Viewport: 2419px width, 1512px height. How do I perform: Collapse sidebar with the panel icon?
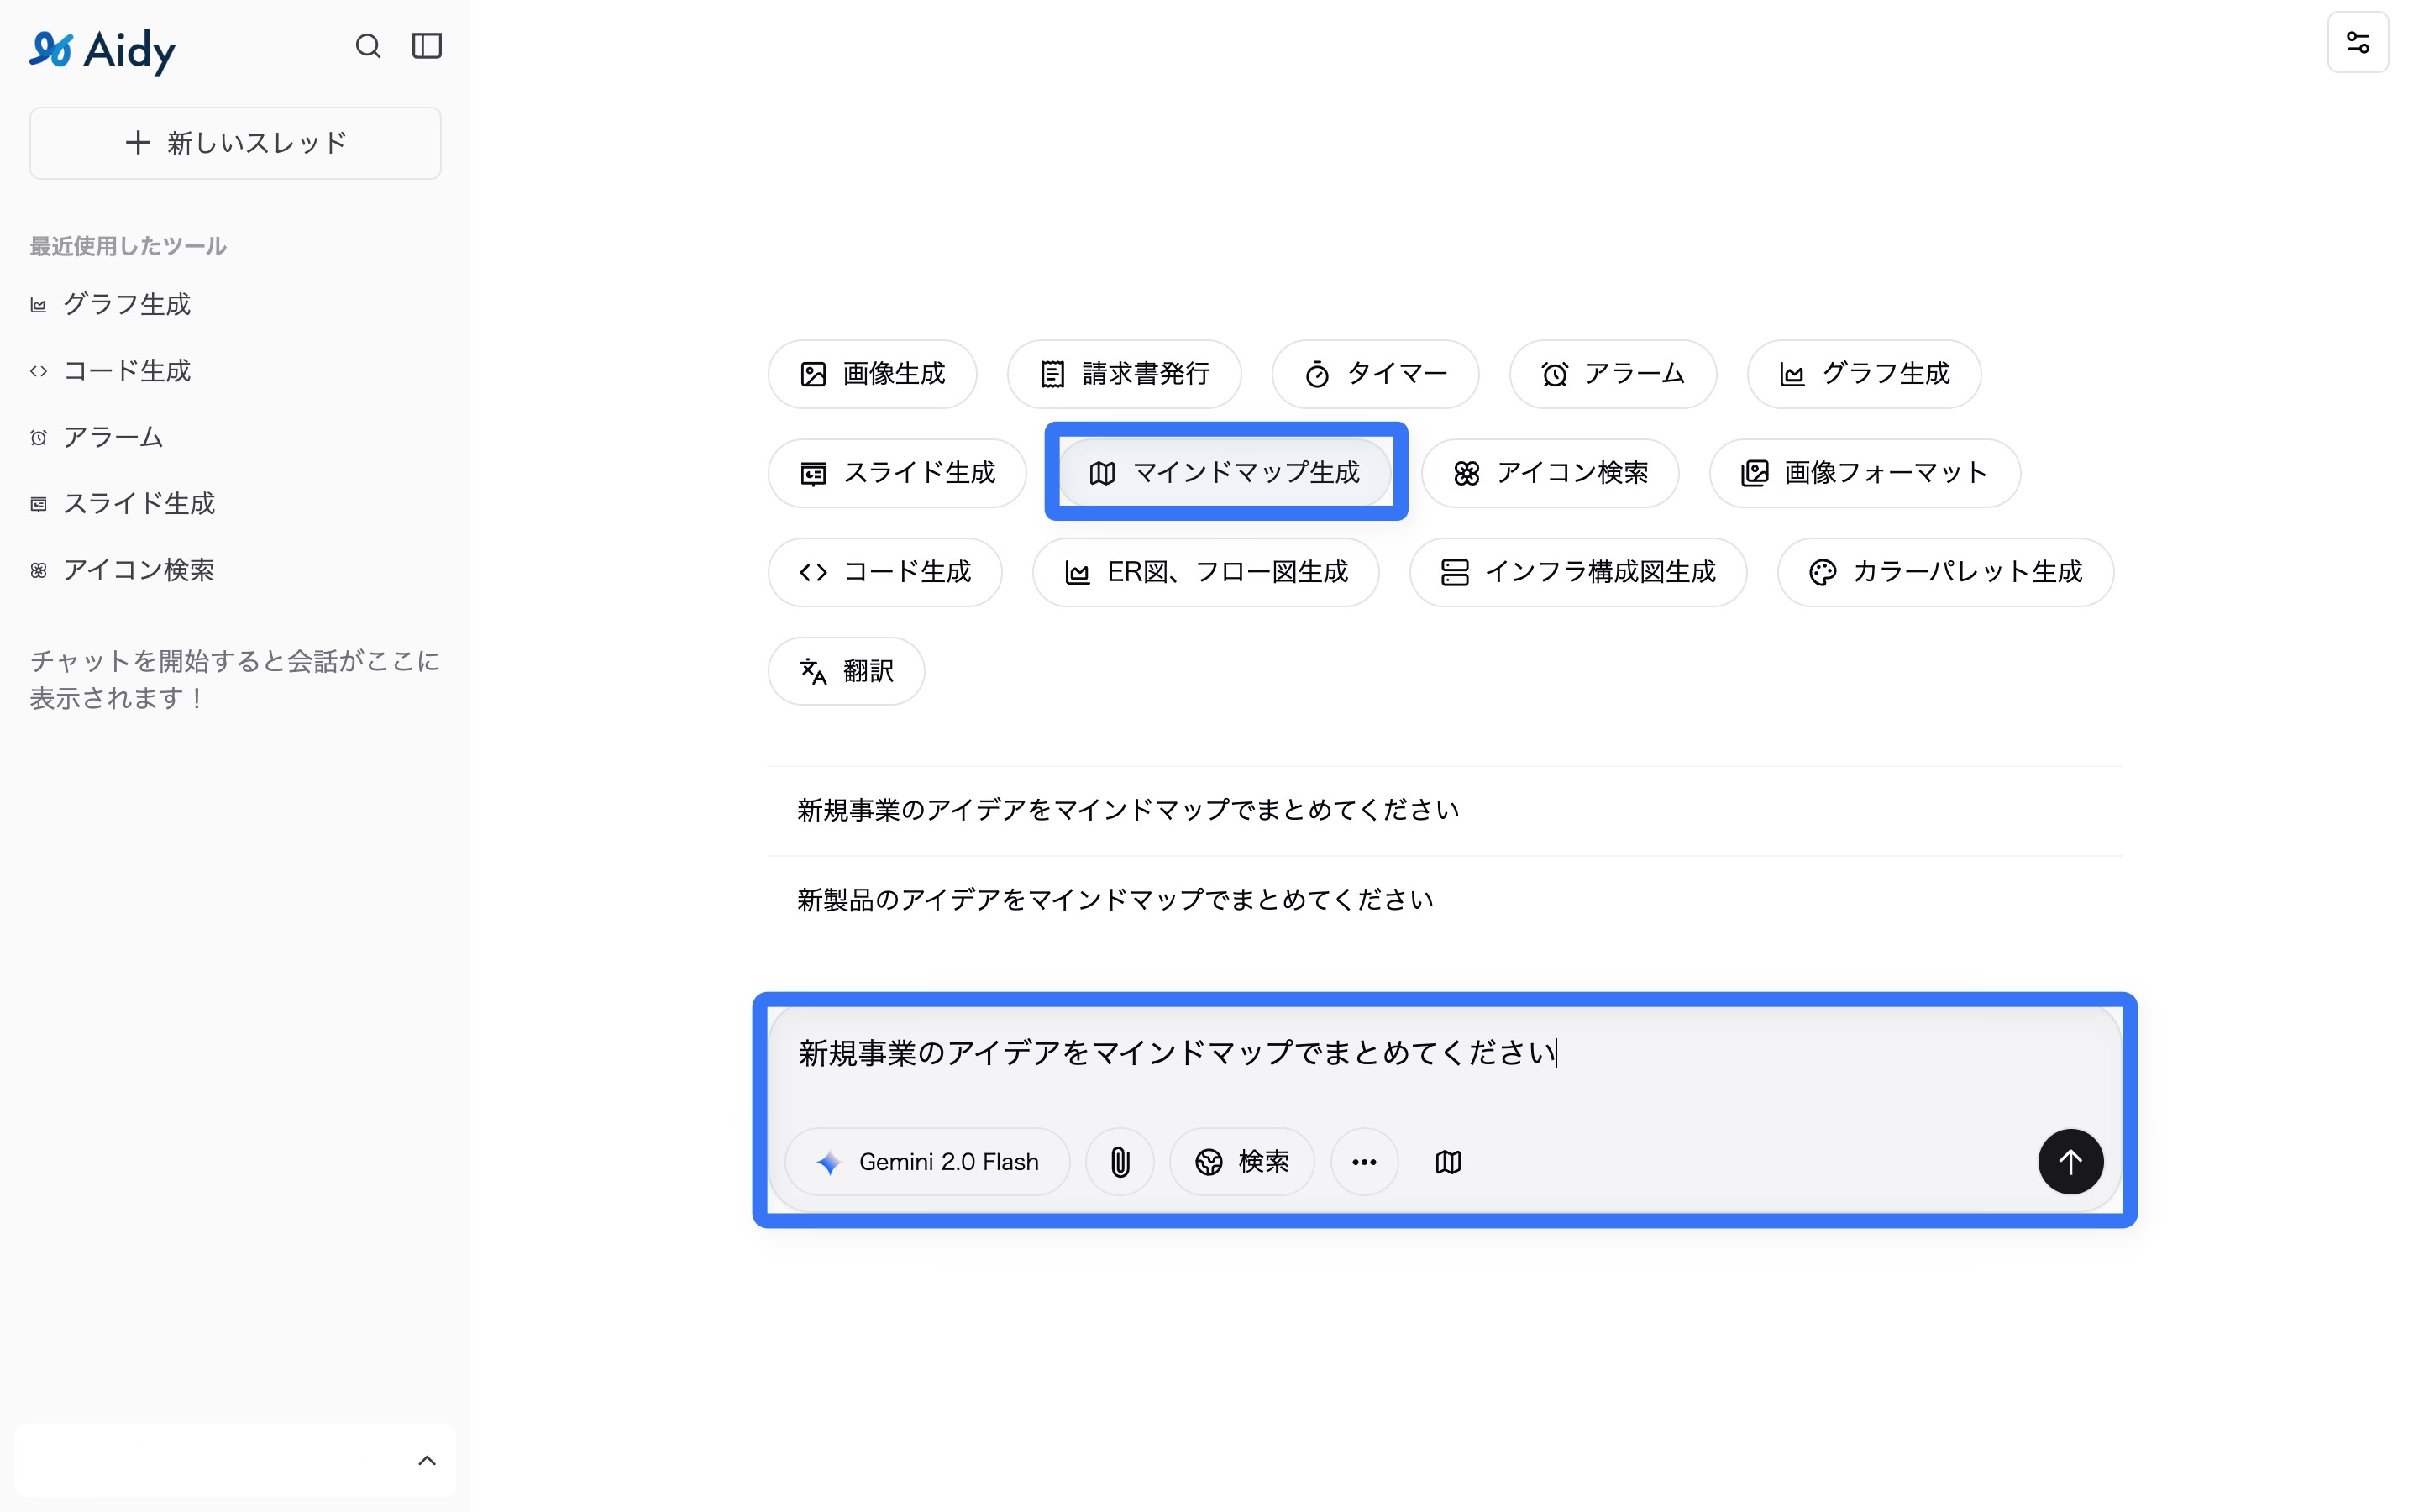coord(427,46)
